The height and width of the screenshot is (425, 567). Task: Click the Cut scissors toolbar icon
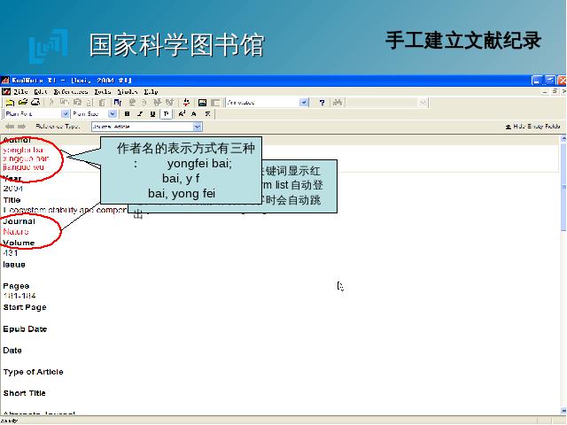coord(51,103)
